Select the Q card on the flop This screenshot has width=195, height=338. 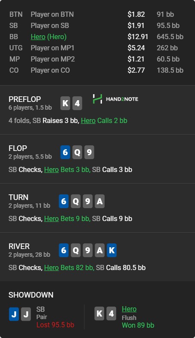(x=77, y=152)
